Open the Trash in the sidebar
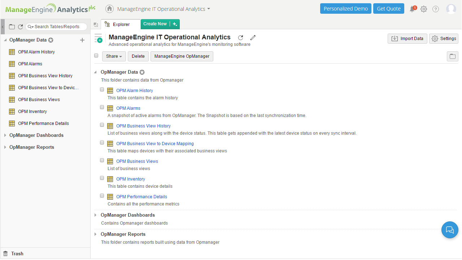This screenshot has height=260, width=462. tap(13, 253)
